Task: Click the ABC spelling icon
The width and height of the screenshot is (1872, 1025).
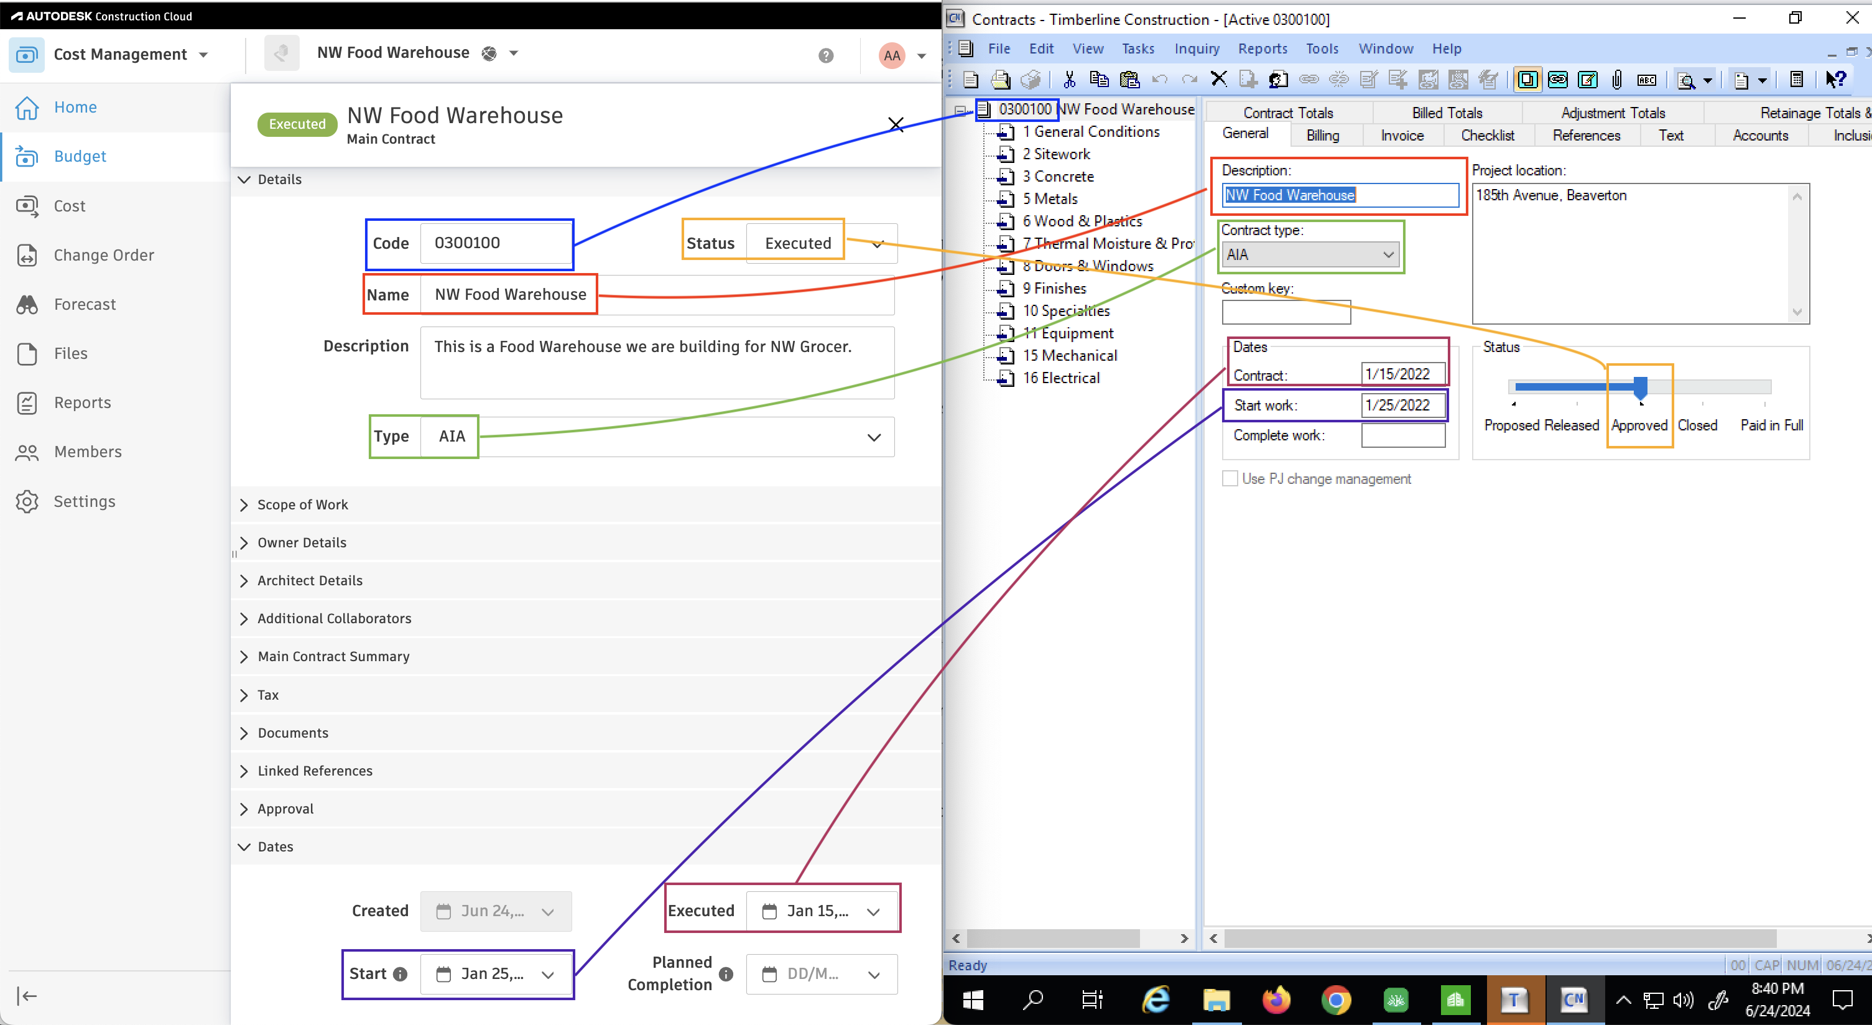Action: point(1647,80)
